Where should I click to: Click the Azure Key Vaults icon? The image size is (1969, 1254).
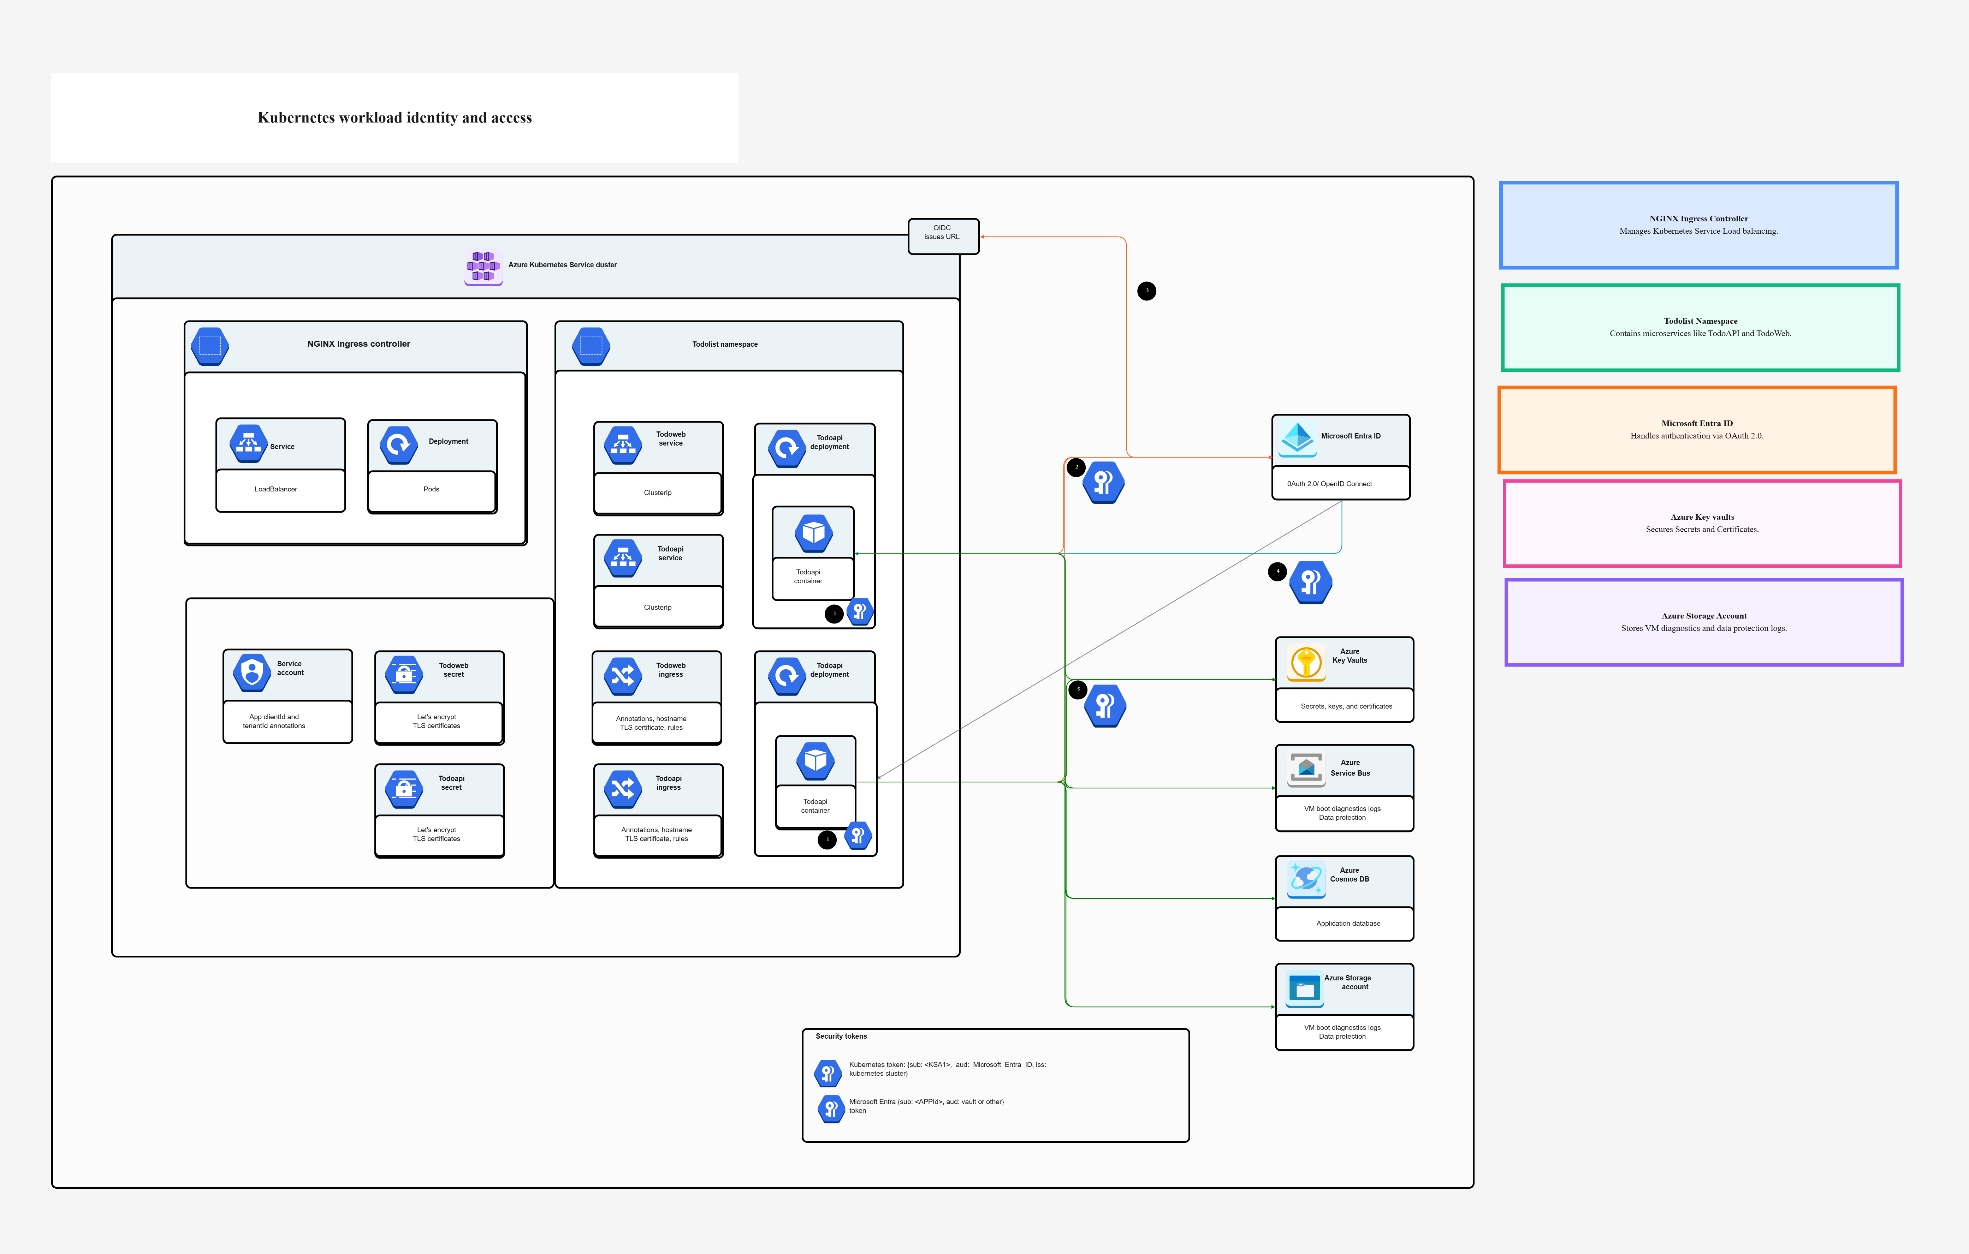click(1307, 663)
